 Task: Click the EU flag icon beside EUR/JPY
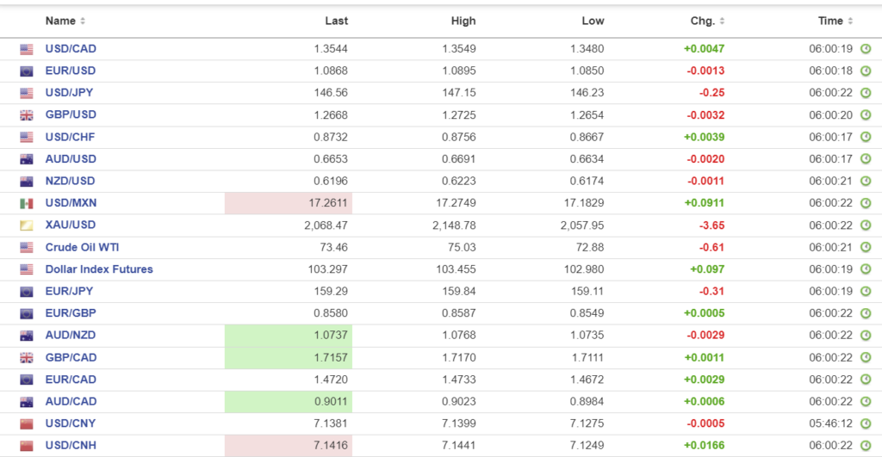tap(27, 292)
